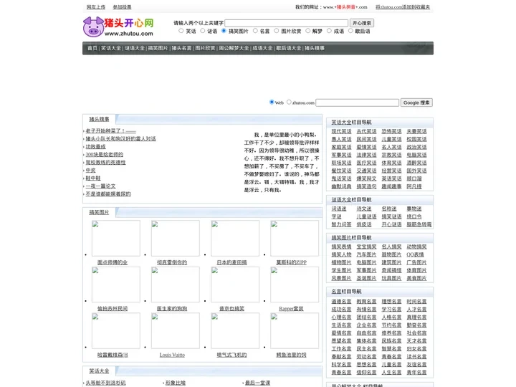Select the 搞笑图片 search radio button
Screen dimensions: 516x387
point(224,31)
